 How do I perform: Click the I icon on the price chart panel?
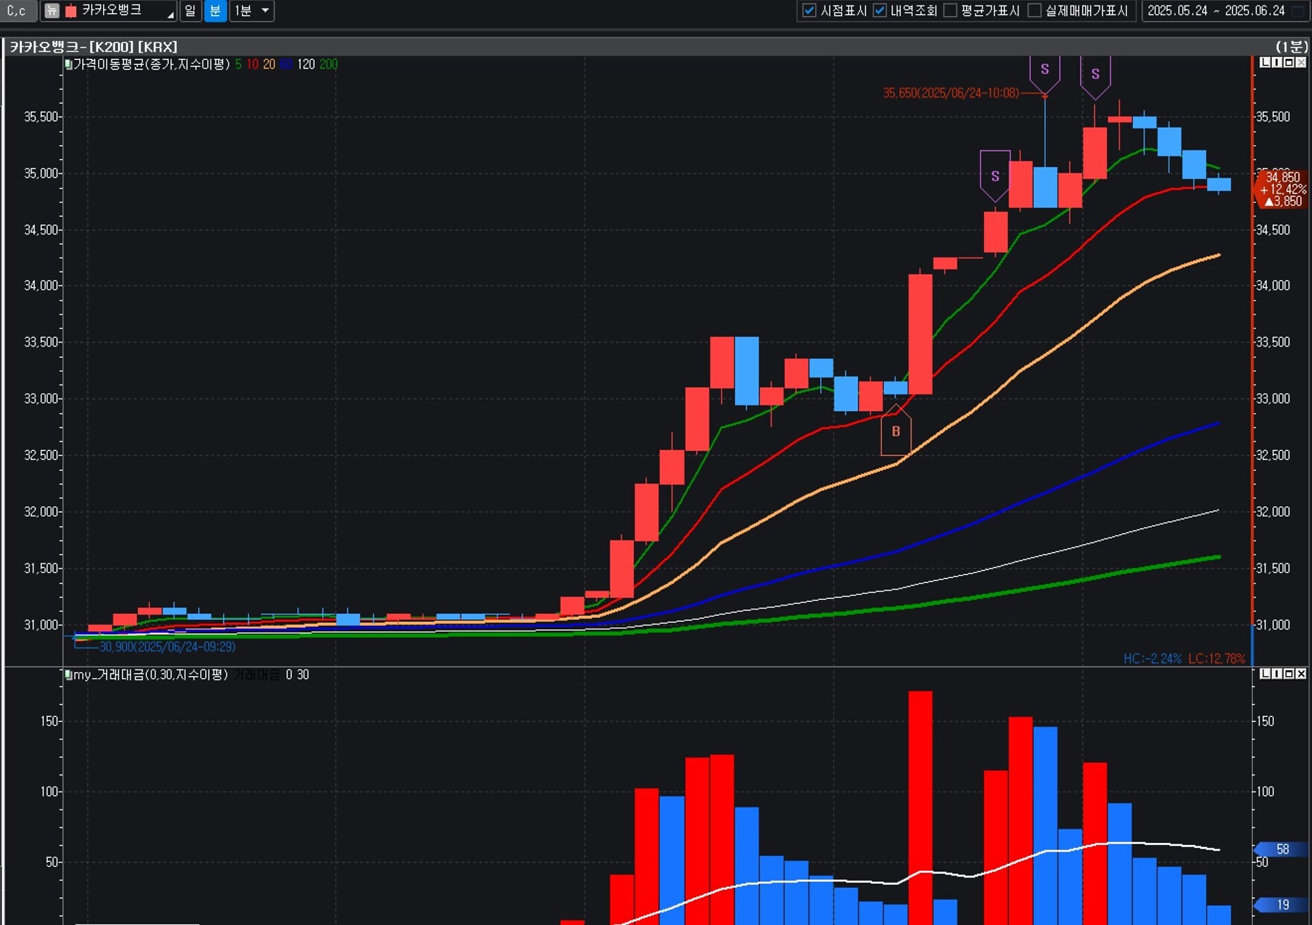point(1276,62)
